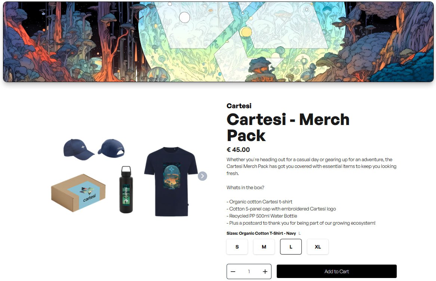This screenshot has height=281, width=436.
Task: Click the back-view navy cap image
Action: (x=111, y=149)
